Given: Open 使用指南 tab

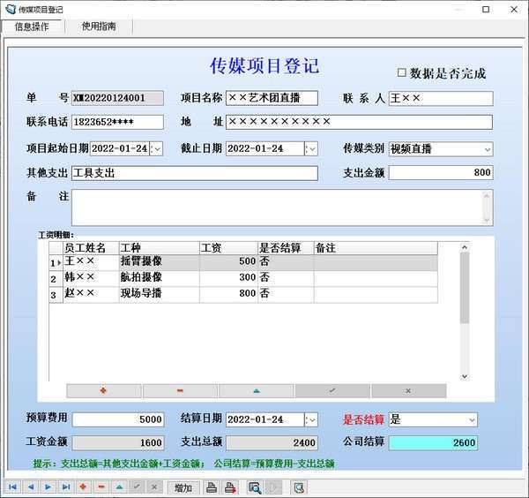Looking at the screenshot, I should [99, 26].
